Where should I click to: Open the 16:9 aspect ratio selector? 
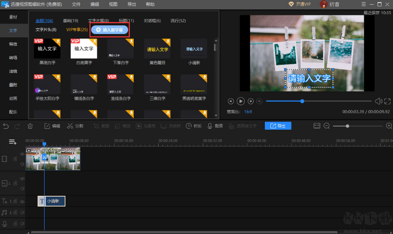248,112
